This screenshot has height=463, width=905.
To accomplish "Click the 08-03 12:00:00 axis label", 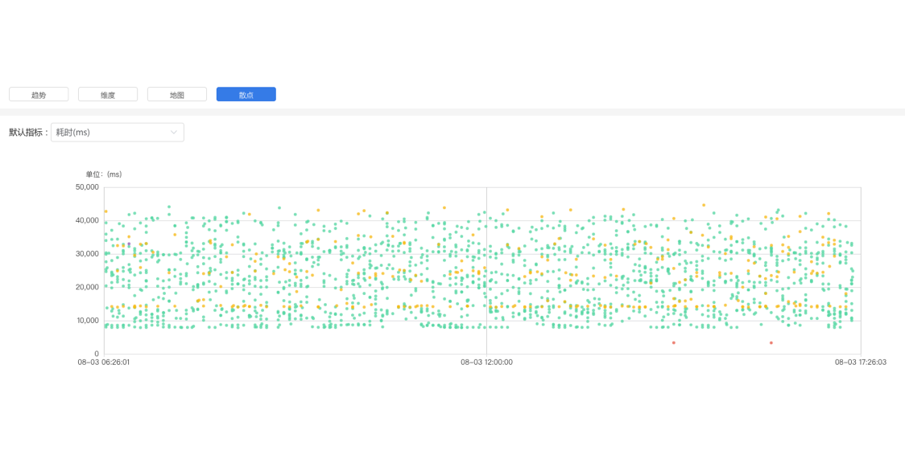I will click(486, 363).
